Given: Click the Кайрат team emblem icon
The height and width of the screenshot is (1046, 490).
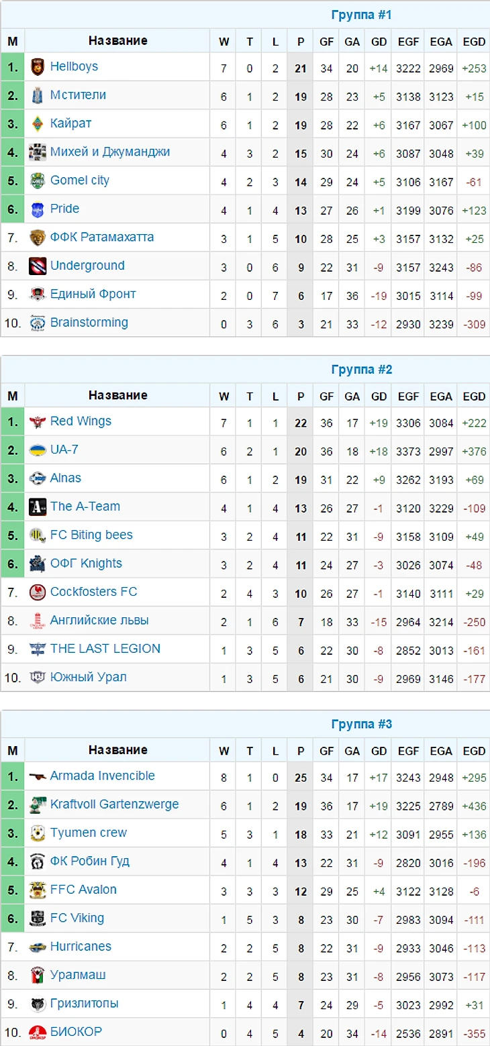Looking at the screenshot, I should [38, 124].
